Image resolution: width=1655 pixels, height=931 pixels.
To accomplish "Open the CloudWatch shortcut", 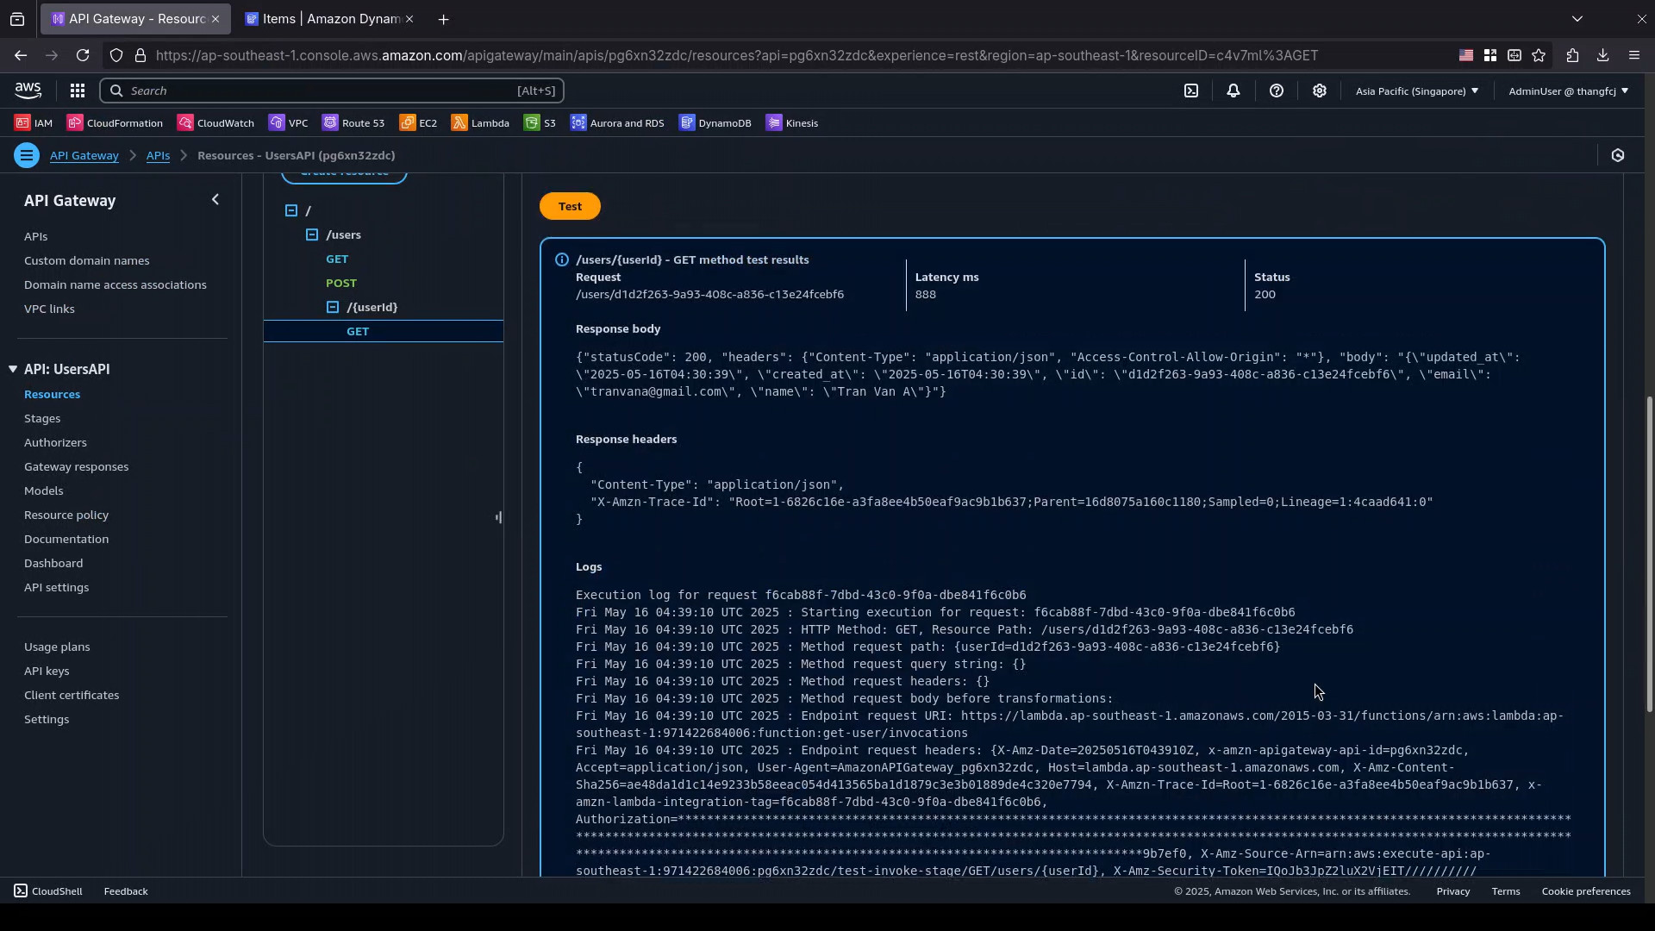I will click(x=215, y=123).
